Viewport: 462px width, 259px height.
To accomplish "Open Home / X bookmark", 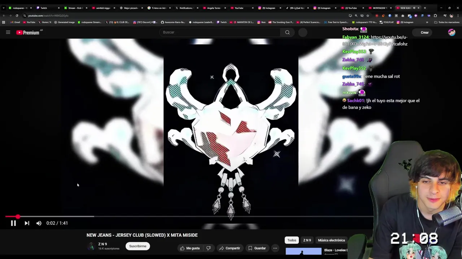I will [x=44, y=22].
